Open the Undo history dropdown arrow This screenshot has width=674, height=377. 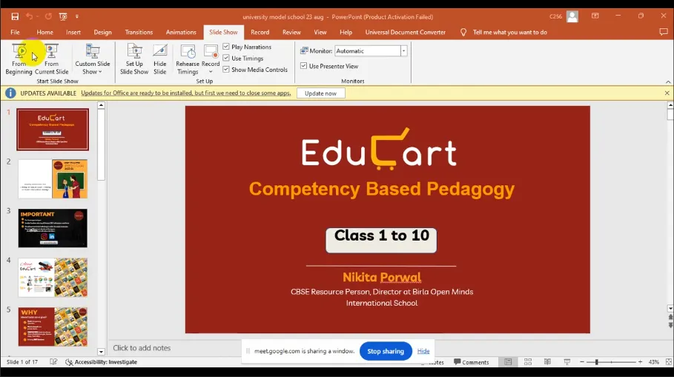coord(37,16)
